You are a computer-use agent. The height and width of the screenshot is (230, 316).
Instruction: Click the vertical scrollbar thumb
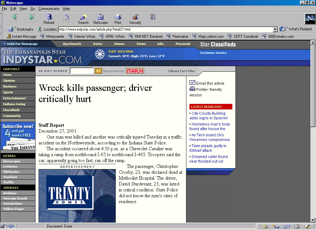click(313, 86)
